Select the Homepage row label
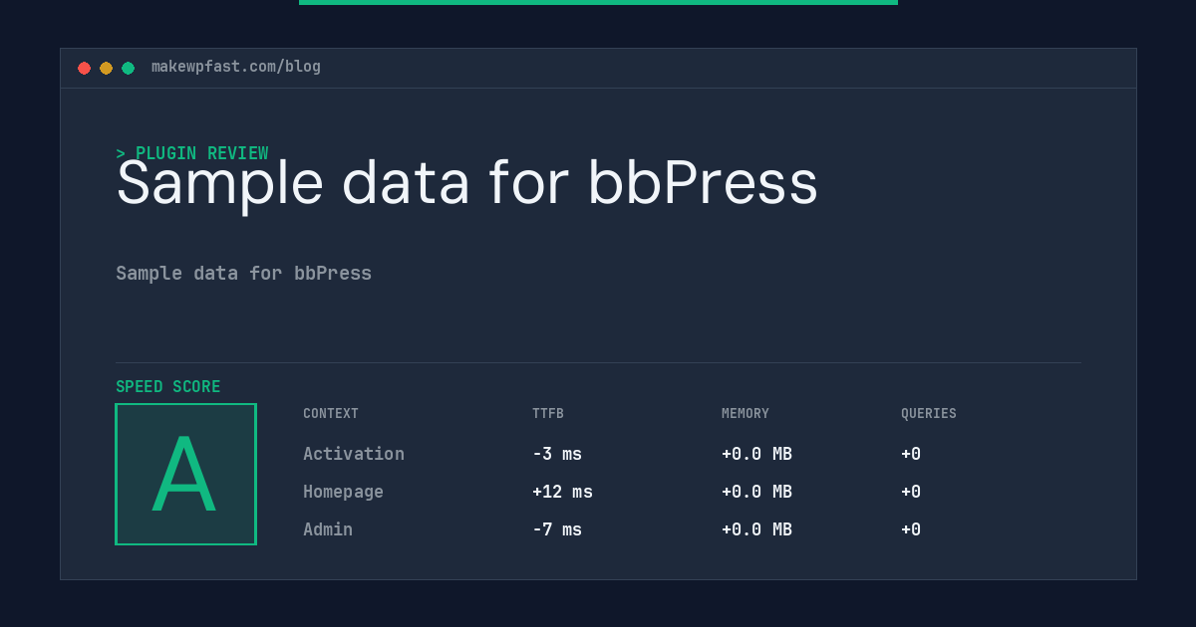 (343, 492)
